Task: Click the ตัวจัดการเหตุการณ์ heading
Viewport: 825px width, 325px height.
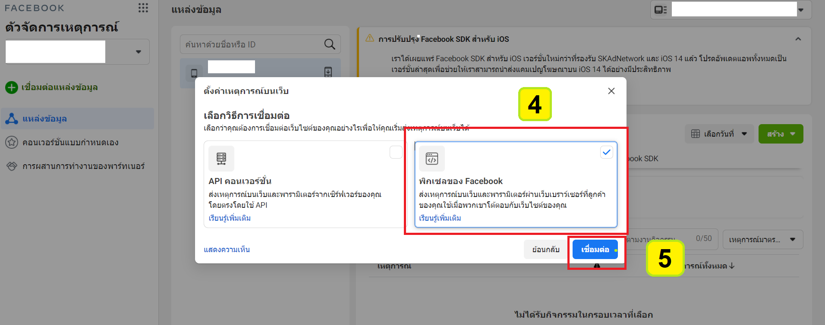Action: pyautogui.click(x=62, y=27)
